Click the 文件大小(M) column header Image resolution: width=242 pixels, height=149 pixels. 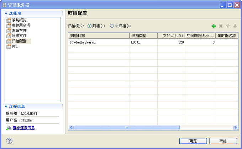pyautogui.click(x=171, y=36)
